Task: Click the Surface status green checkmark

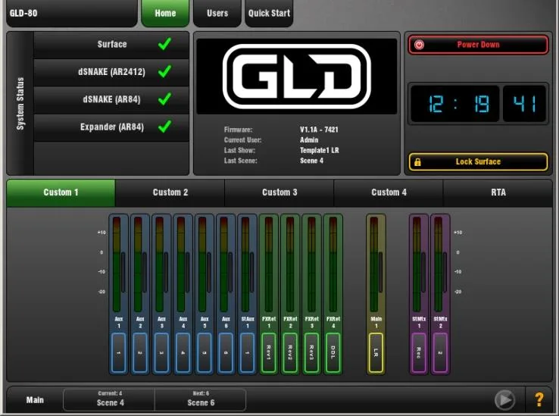Action: tap(164, 44)
